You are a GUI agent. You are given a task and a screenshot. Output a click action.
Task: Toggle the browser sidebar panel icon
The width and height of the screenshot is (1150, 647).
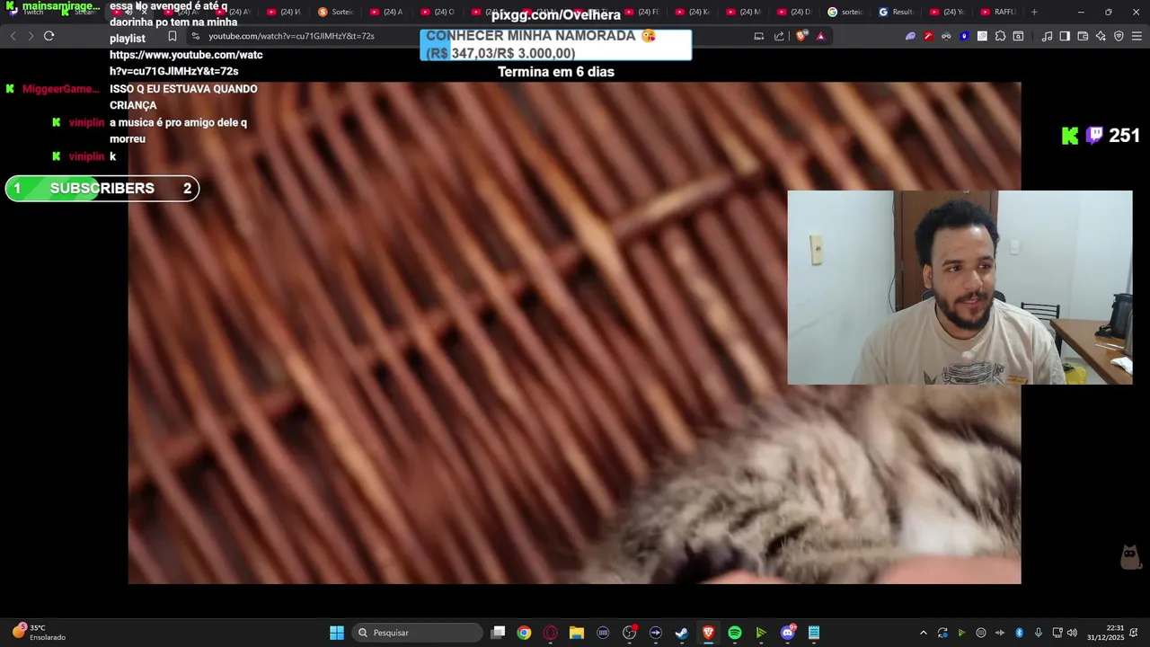(1065, 36)
